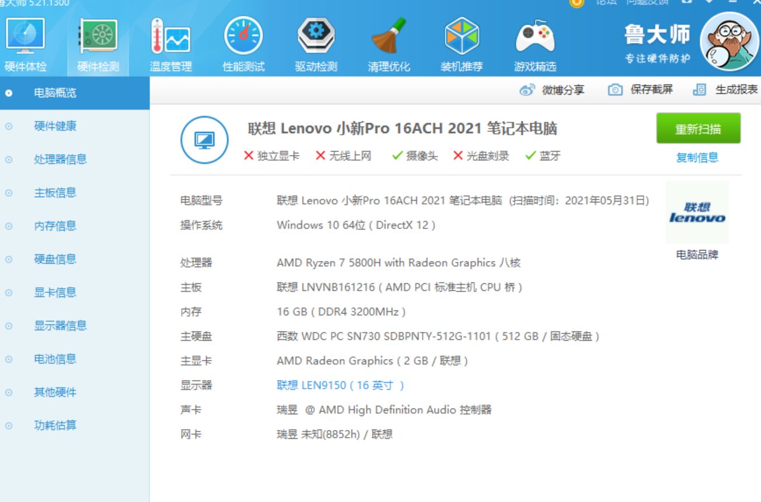Click the 主硬盘 row label
The height and width of the screenshot is (502, 761).
pos(196,336)
